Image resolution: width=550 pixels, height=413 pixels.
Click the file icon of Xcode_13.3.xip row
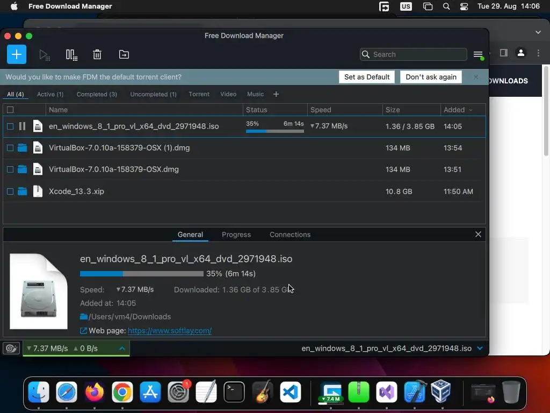pyautogui.click(x=38, y=191)
